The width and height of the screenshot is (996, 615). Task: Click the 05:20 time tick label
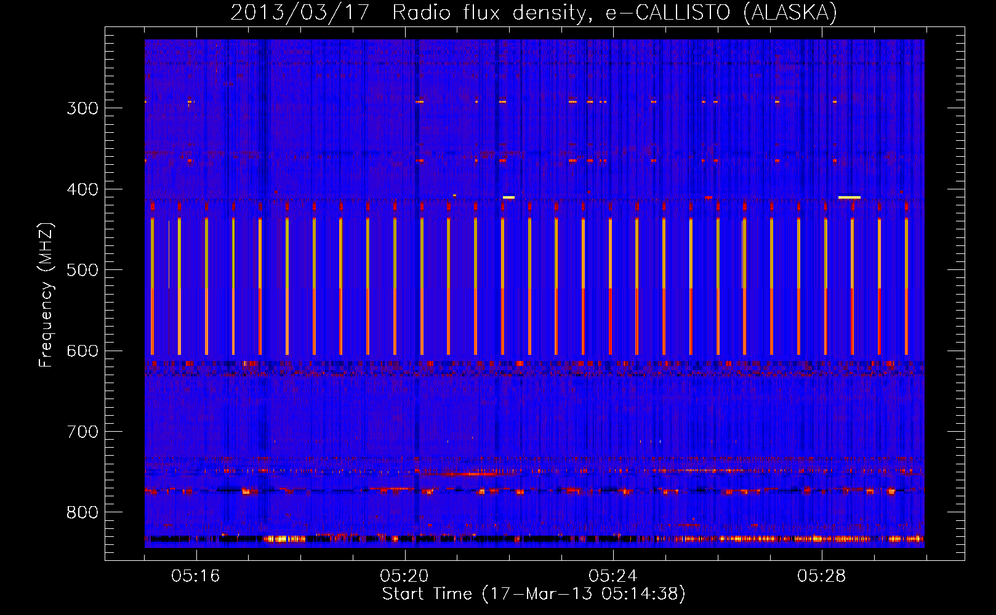(x=404, y=576)
